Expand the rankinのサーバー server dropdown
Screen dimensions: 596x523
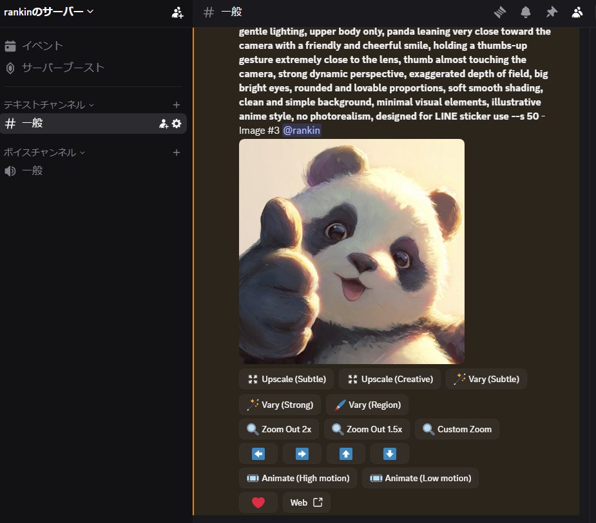coord(49,12)
